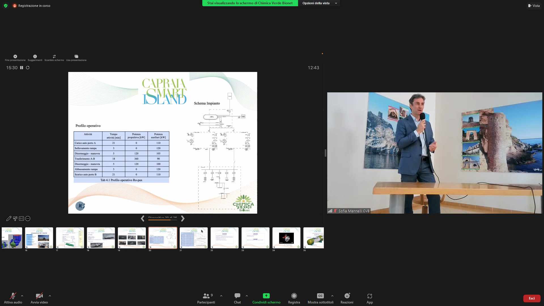Viewport: 544px width, 306px height.
Task: Reset the presentation timer
Action: [28, 68]
